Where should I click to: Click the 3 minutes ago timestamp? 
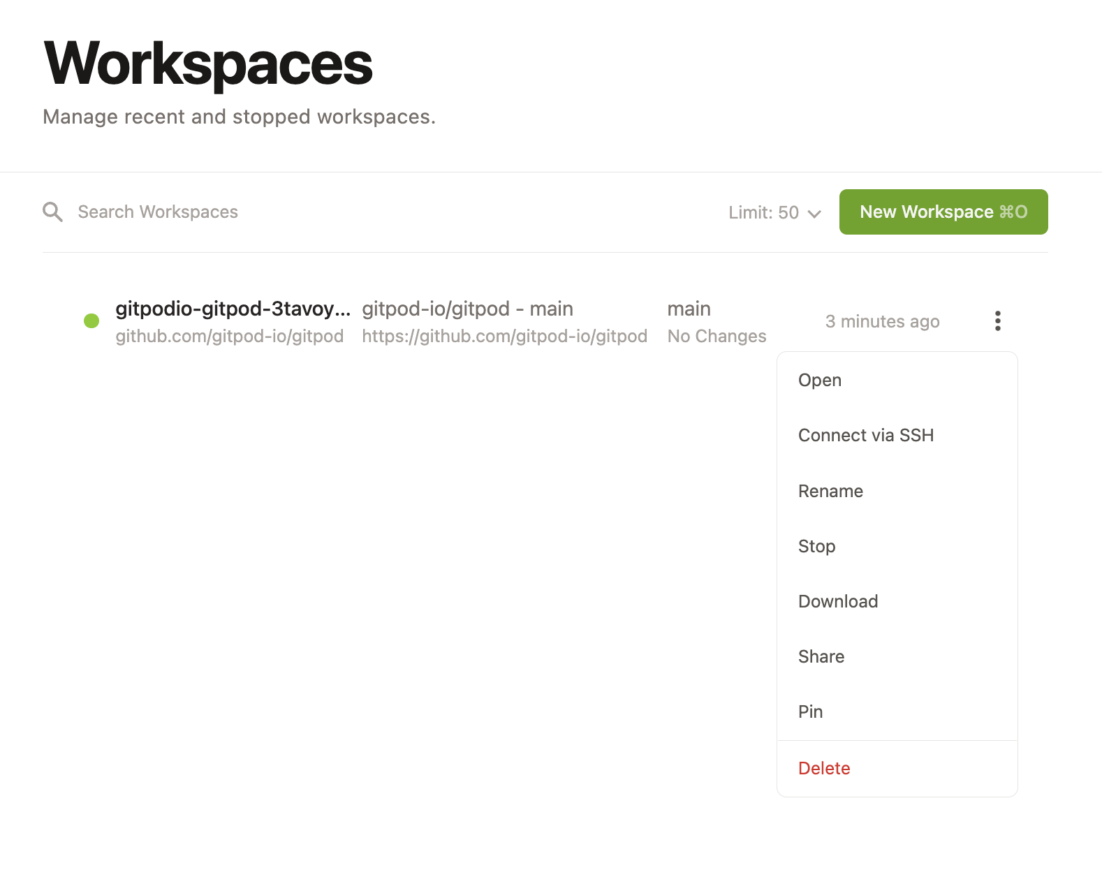coord(883,321)
